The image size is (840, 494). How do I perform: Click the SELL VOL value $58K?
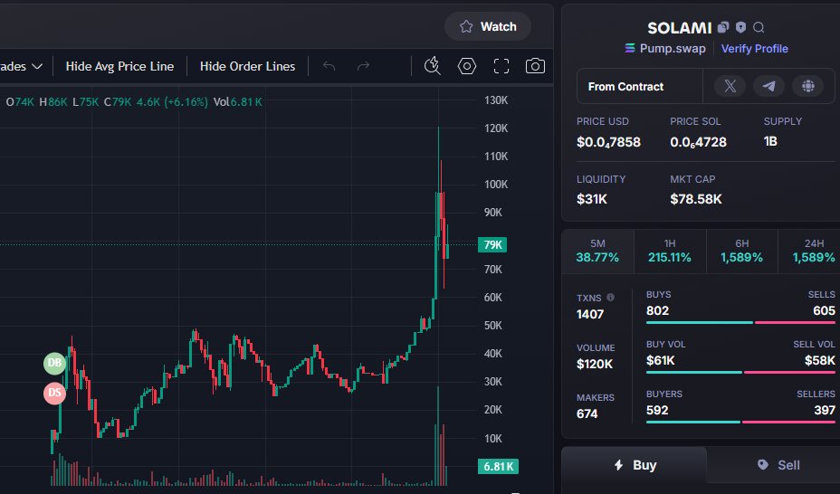[820, 361]
